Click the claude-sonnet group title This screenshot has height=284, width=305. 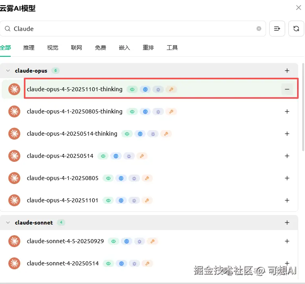point(34,223)
